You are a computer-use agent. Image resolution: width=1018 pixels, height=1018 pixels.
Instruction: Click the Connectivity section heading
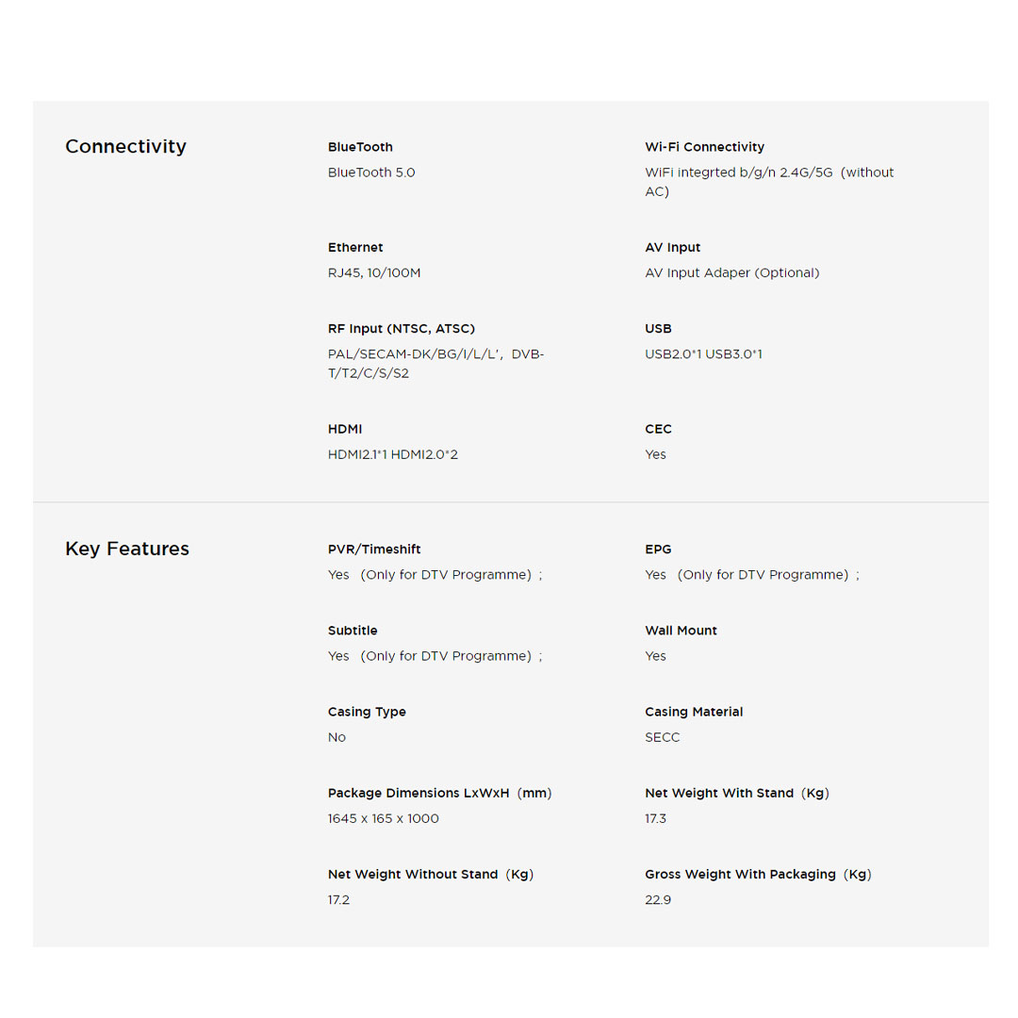click(x=125, y=146)
